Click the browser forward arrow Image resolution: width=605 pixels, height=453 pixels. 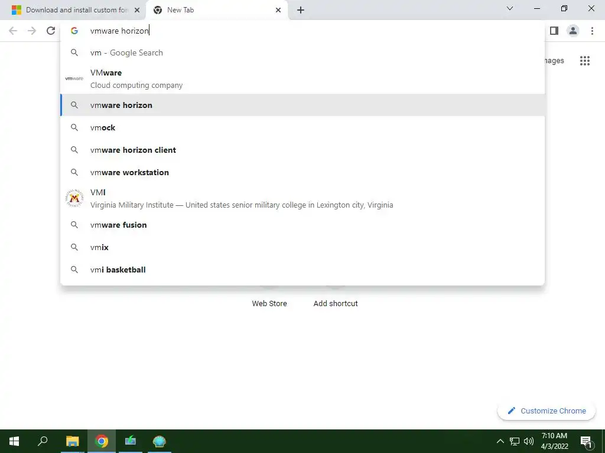coord(32,31)
